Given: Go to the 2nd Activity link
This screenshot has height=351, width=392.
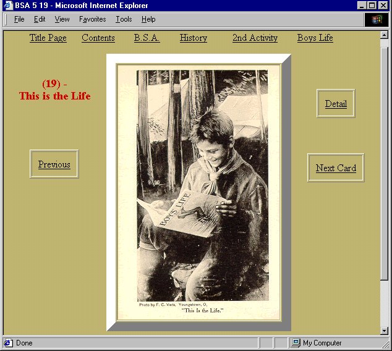Looking at the screenshot, I should coord(255,38).
